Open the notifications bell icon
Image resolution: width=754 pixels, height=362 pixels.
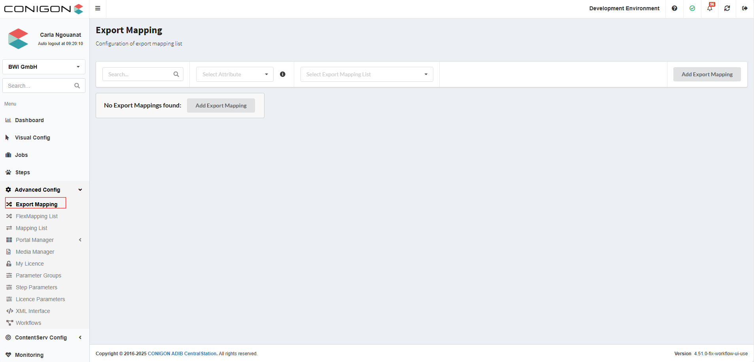[x=710, y=8]
